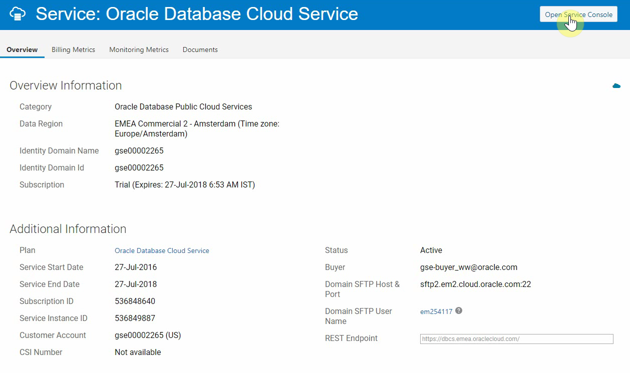This screenshot has width=630, height=373.
Task: Switch to the Billing Metrics tab
Action: click(x=73, y=49)
